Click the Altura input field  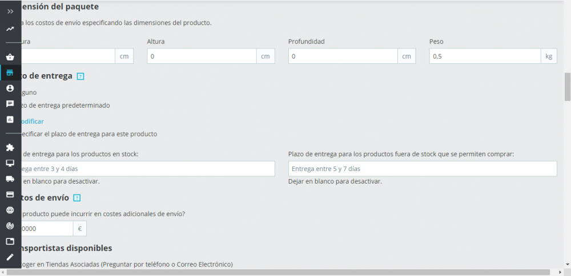tap(202, 56)
